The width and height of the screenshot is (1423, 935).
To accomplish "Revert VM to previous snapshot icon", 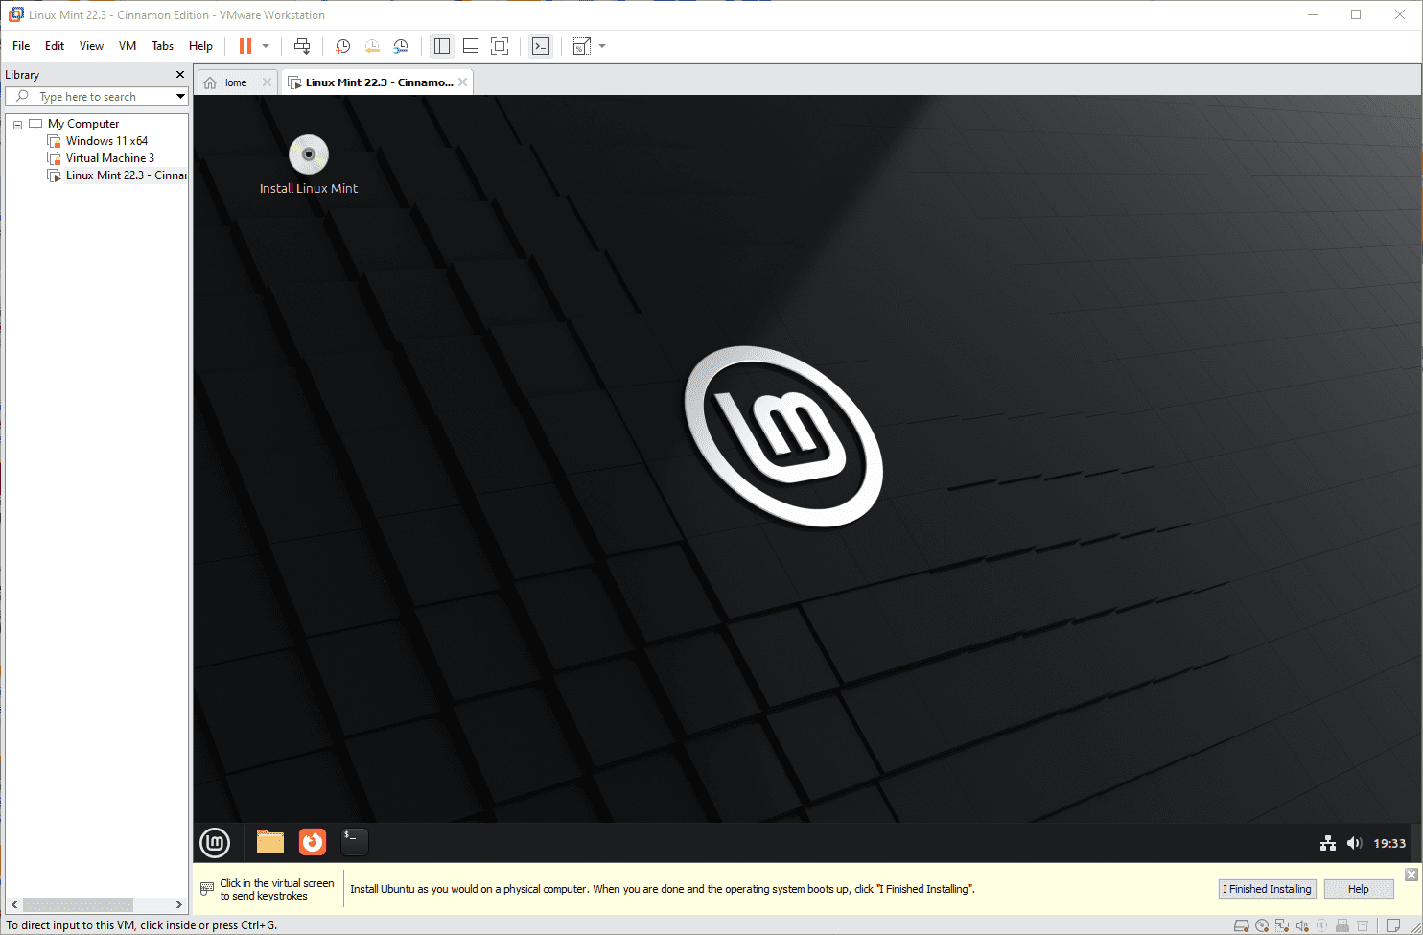I will point(372,46).
